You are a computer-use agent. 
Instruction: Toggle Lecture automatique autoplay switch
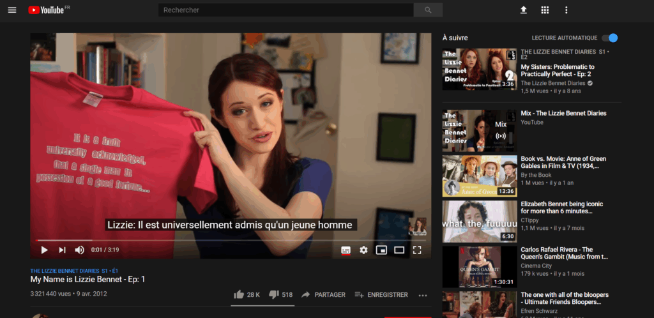click(x=609, y=38)
